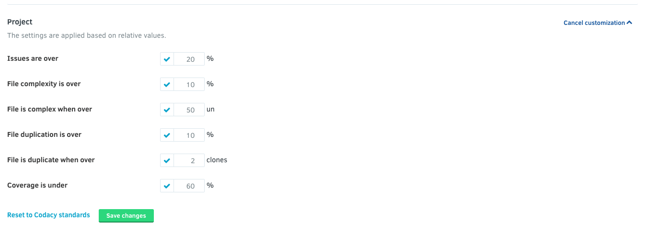Screen dimensions: 648x234
Task: Disable File is complex when over checkbox
Action: point(167,110)
